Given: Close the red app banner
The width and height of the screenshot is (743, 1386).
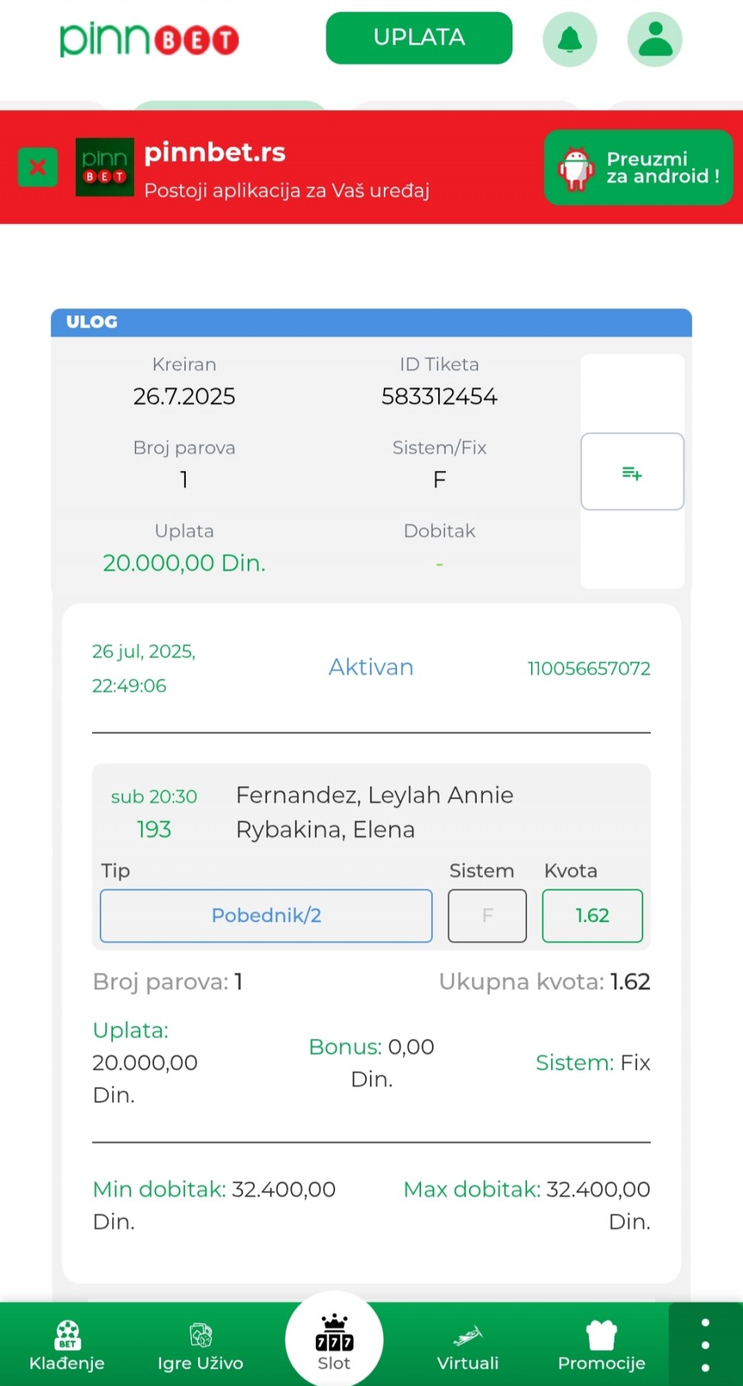Looking at the screenshot, I should point(37,167).
